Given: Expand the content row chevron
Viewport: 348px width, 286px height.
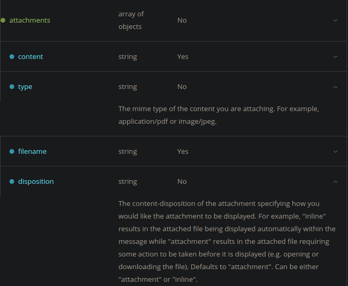Looking at the screenshot, I should [x=335, y=57].
